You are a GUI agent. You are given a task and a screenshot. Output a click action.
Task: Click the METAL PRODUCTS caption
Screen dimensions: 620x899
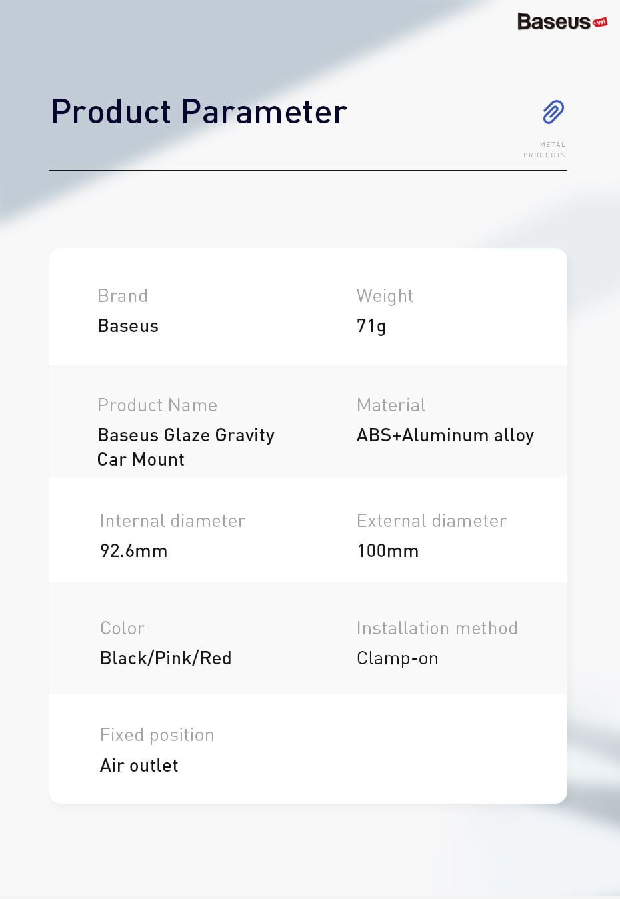[x=545, y=149]
